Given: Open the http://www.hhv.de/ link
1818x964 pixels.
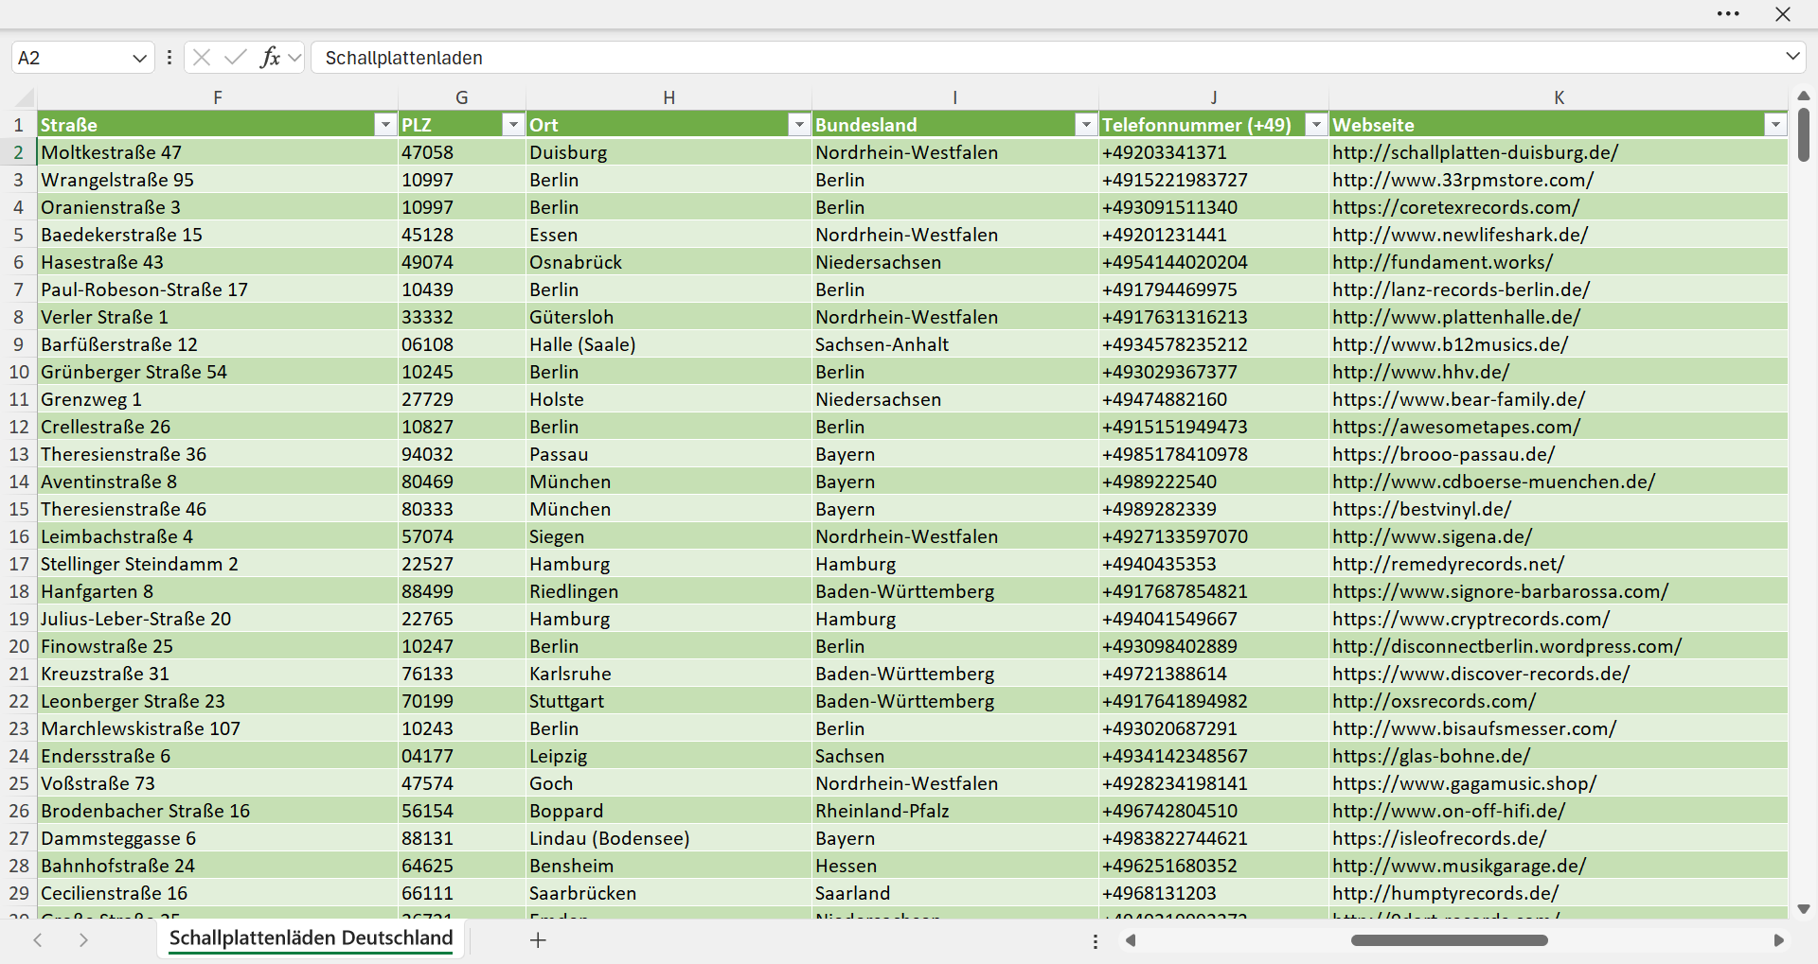Looking at the screenshot, I should point(1420,372).
